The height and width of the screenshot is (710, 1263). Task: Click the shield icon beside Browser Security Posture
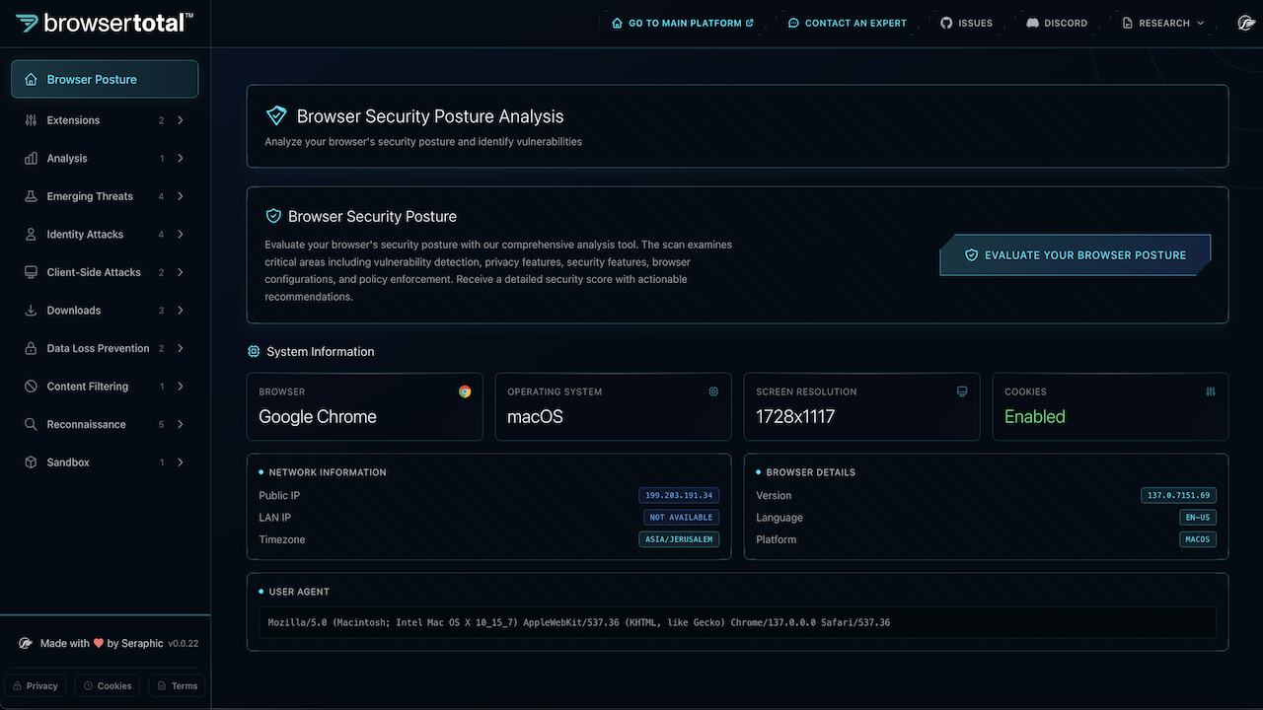coord(273,216)
